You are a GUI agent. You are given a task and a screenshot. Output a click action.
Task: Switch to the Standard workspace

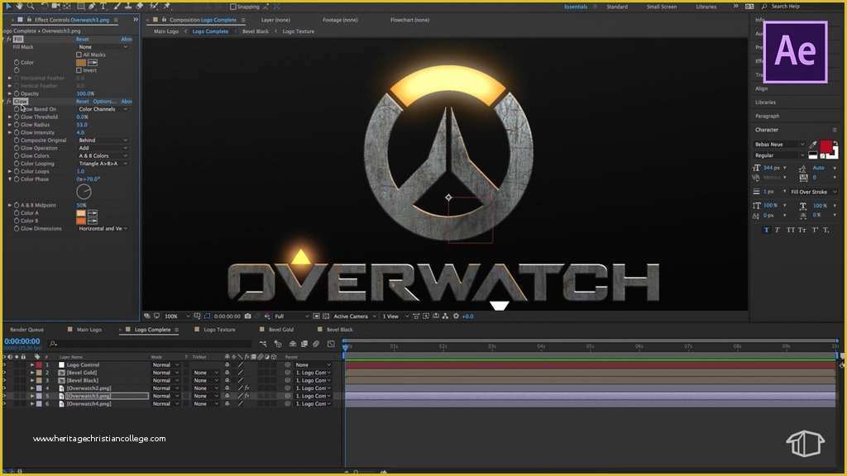coord(617,7)
